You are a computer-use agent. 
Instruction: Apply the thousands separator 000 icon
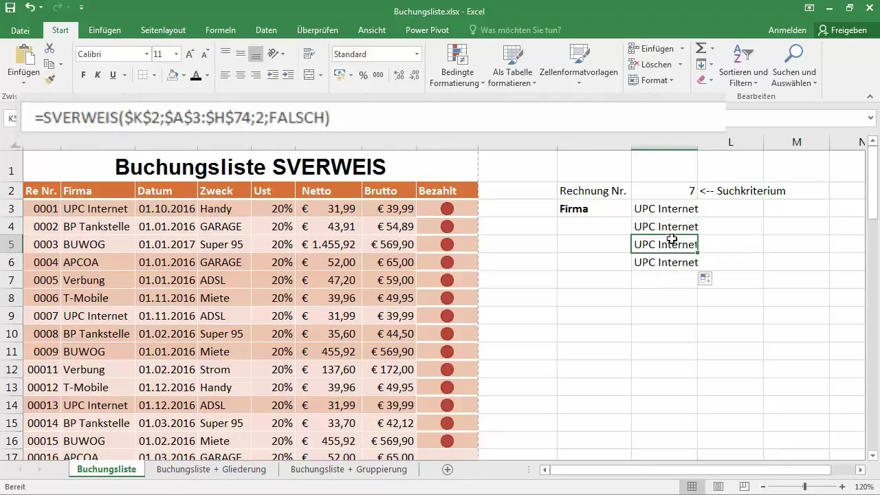coord(378,75)
